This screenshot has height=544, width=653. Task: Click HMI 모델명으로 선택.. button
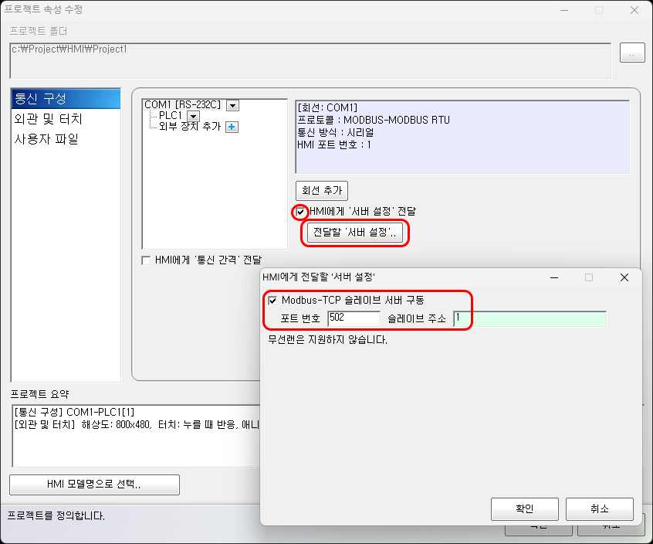(x=94, y=484)
